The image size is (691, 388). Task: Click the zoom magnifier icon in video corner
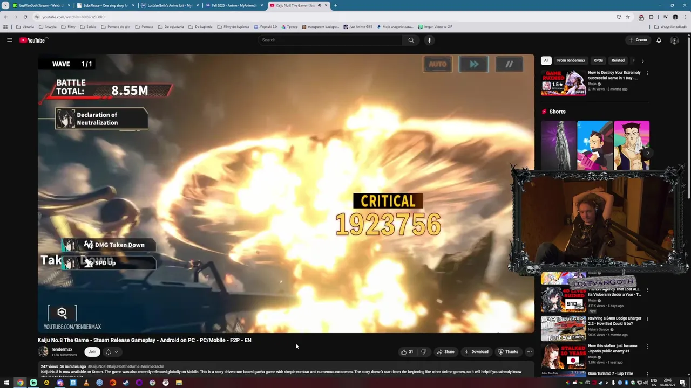pos(62,313)
